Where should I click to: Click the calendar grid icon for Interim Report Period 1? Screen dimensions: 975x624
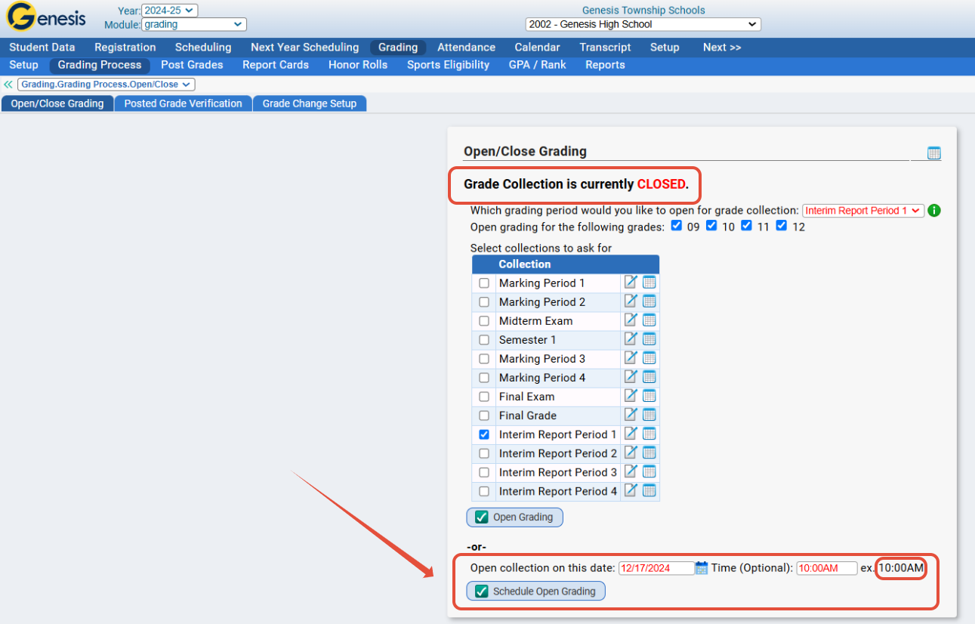[649, 434]
